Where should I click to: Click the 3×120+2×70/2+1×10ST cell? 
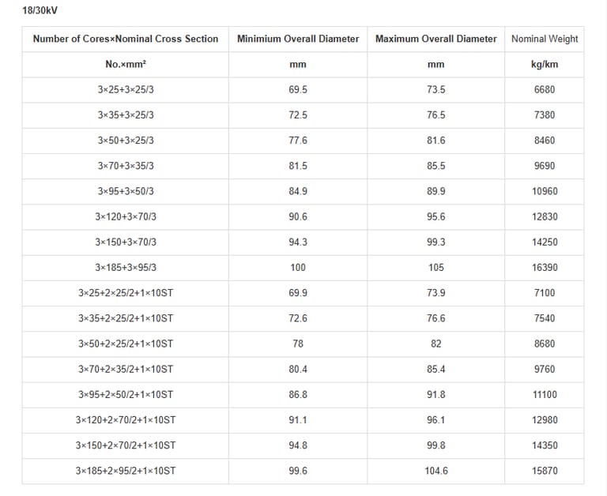pyautogui.click(x=126, y=420)
